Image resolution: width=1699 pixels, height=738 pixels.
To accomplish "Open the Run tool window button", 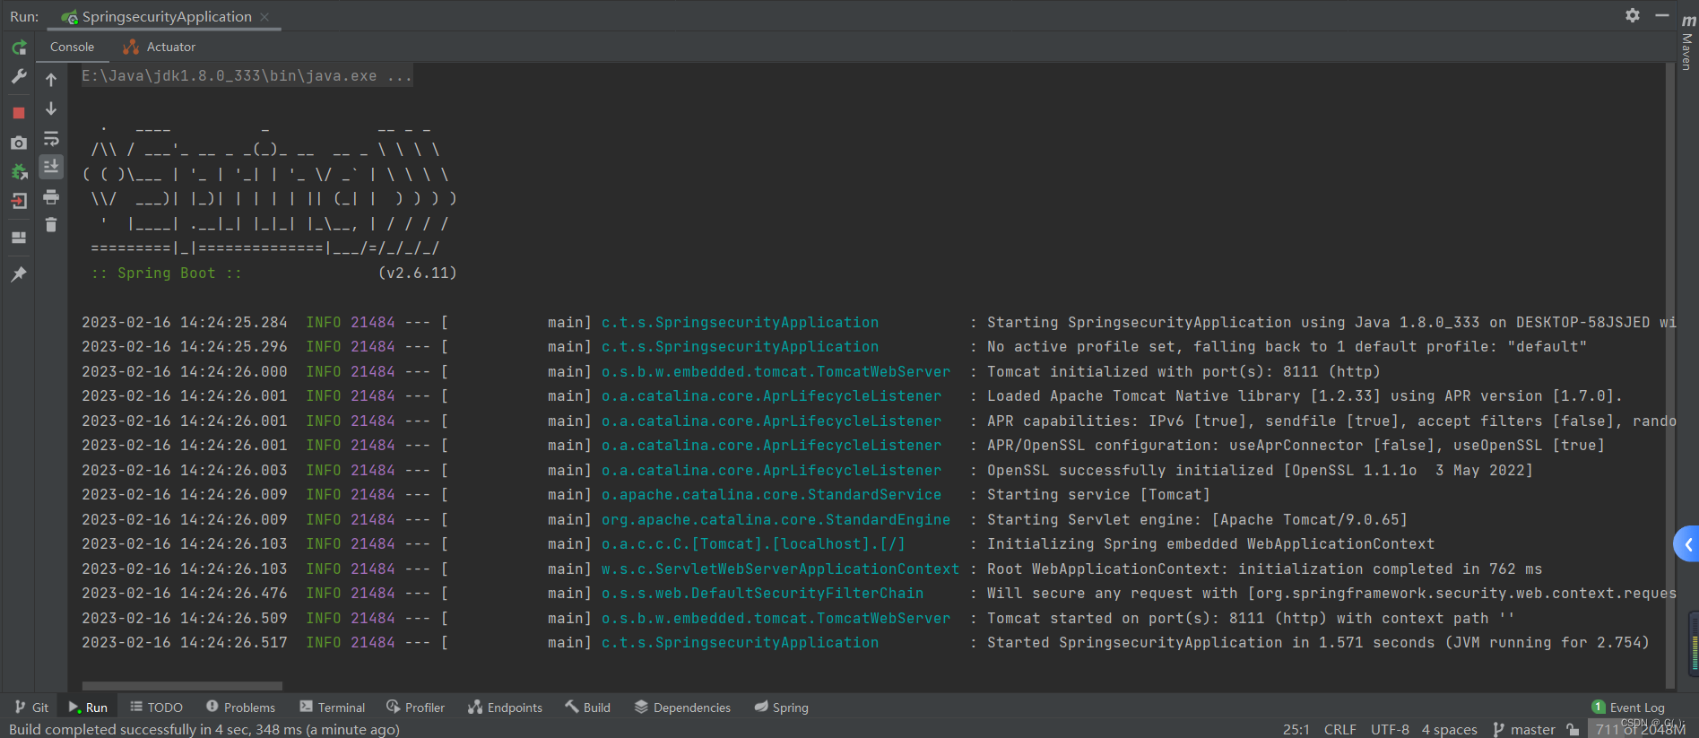I will click(x=88, y=708).
